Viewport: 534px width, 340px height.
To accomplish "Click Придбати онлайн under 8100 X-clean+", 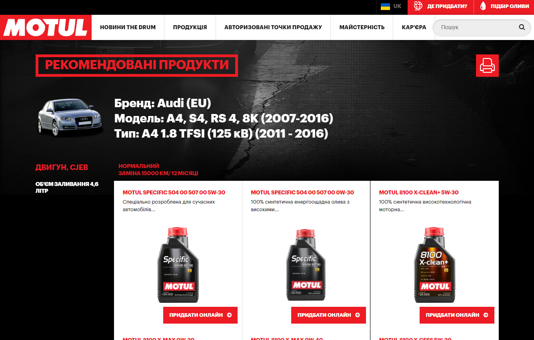I will click(457, 315).
